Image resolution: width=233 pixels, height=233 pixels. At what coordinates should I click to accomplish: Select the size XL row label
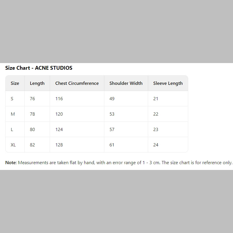(x=13, y=145)
